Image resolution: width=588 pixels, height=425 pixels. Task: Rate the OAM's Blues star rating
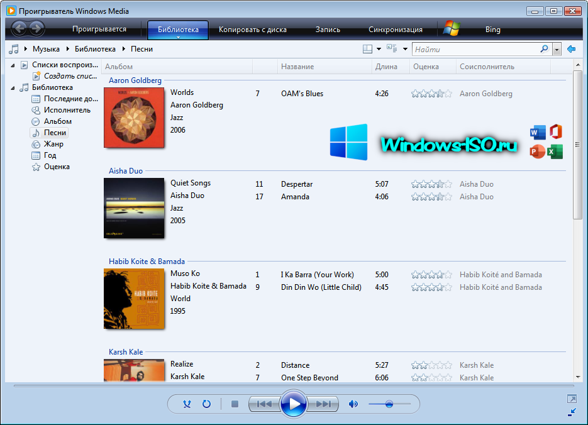[x=431, y=94]
